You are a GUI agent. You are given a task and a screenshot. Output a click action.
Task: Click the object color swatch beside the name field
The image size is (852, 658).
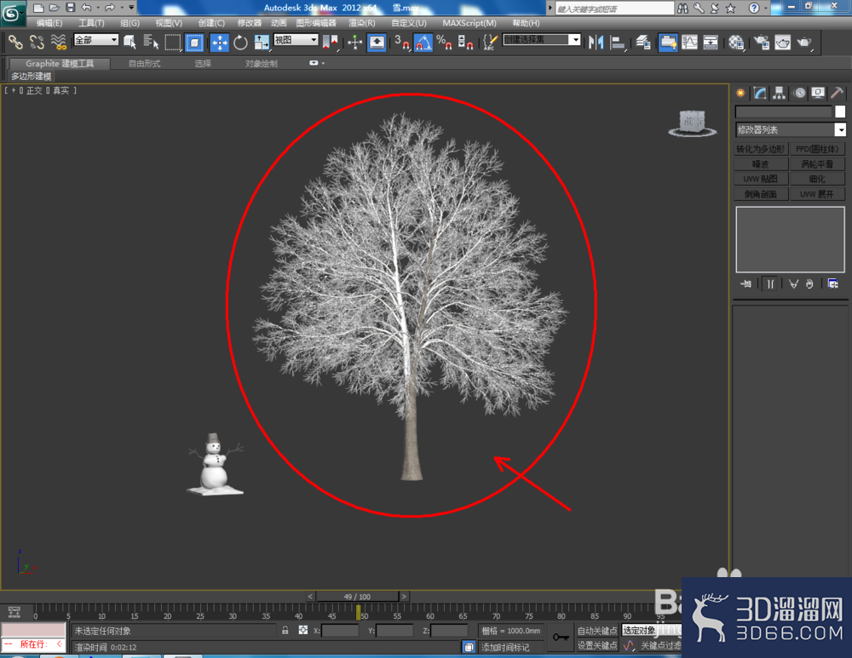click(x=840, y=112)
